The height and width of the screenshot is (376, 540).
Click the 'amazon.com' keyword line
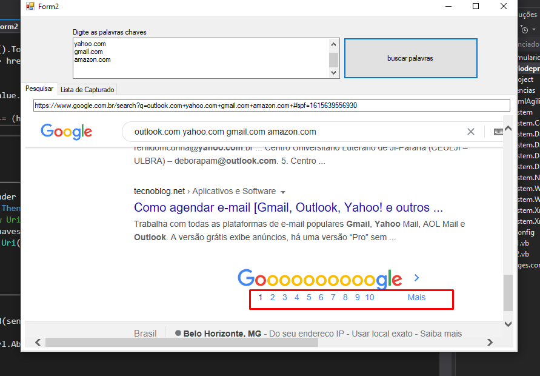92,59
